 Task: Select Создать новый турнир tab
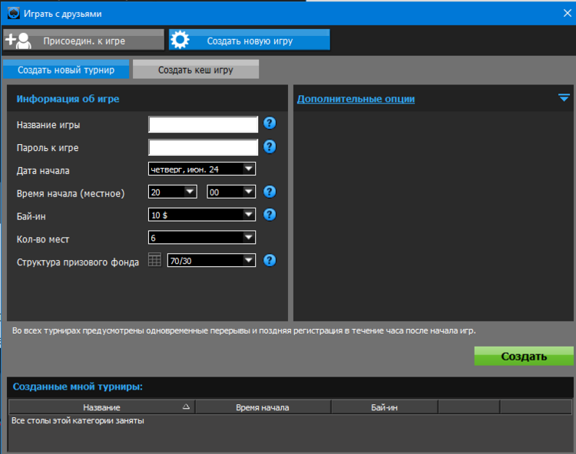(x=65, y=70)
